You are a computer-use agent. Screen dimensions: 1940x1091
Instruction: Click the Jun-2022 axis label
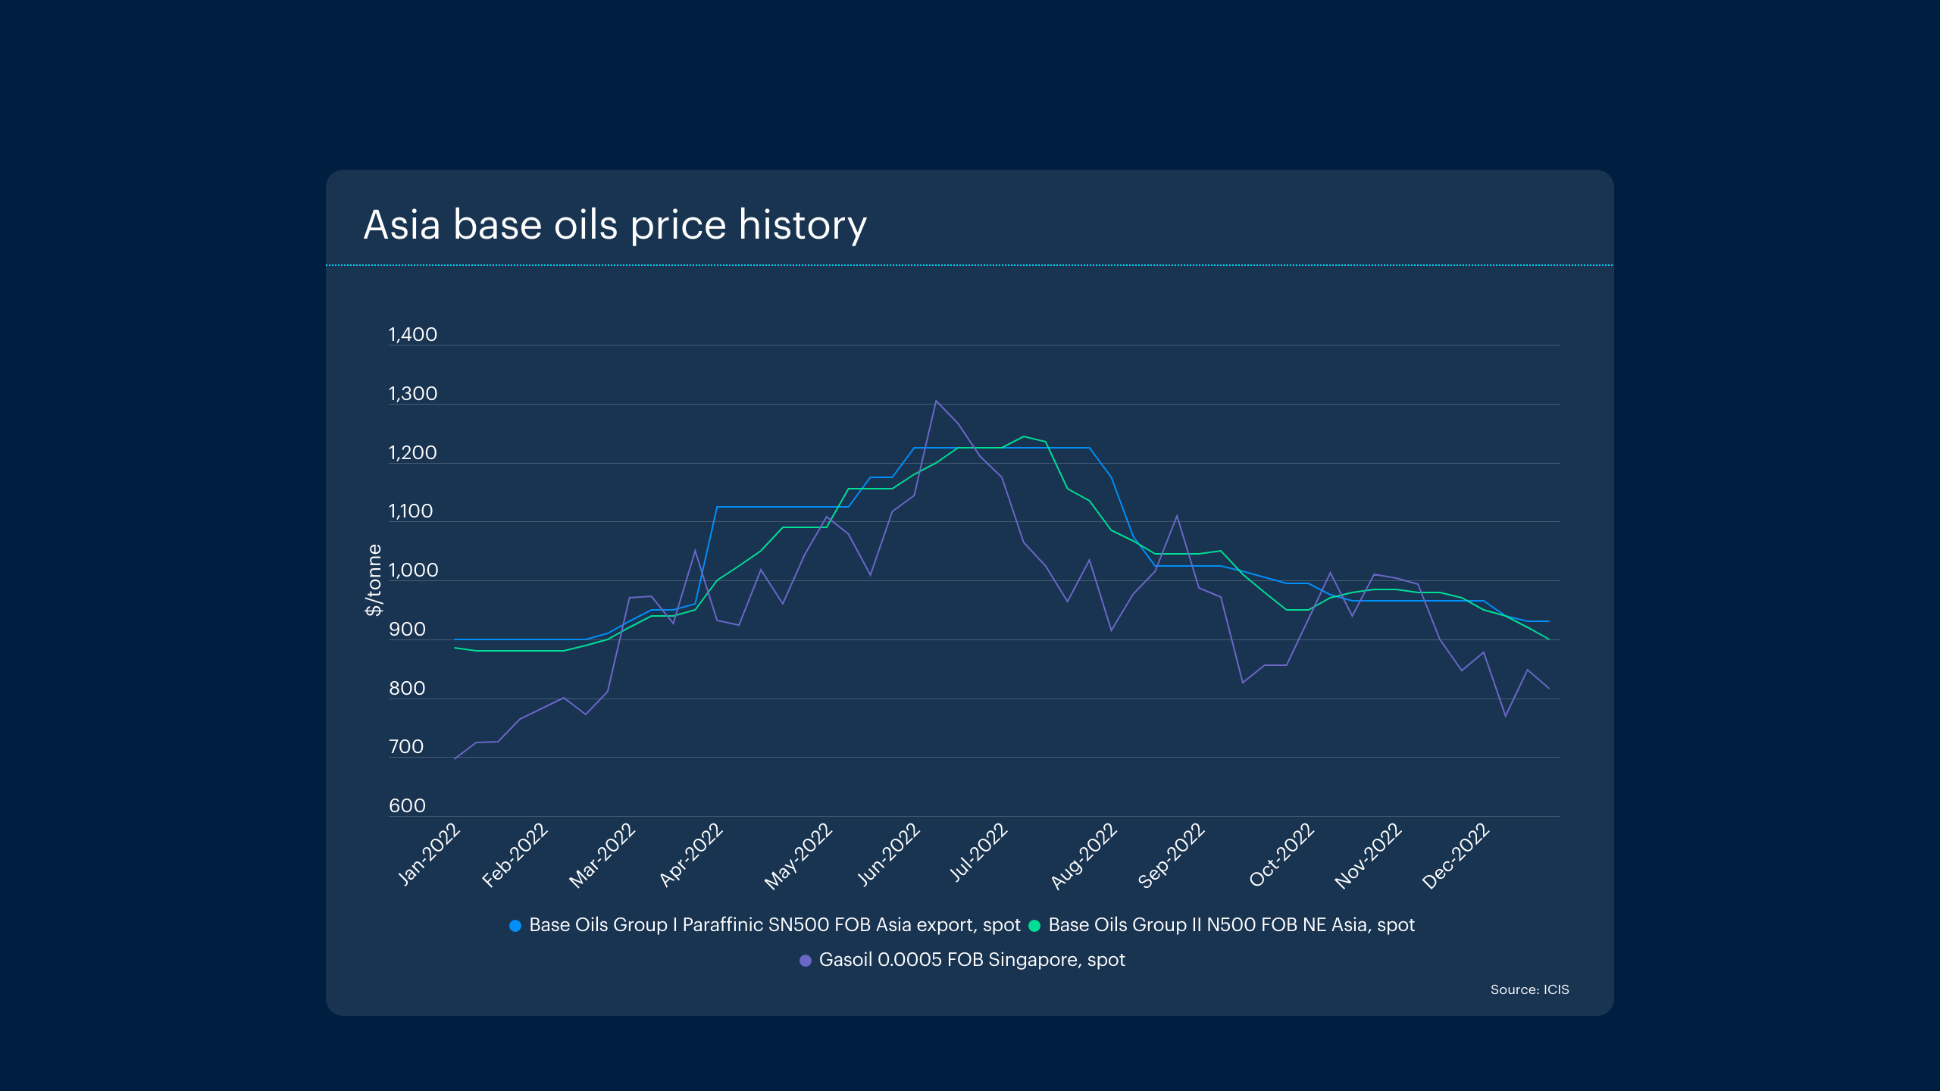coord(889,854)
